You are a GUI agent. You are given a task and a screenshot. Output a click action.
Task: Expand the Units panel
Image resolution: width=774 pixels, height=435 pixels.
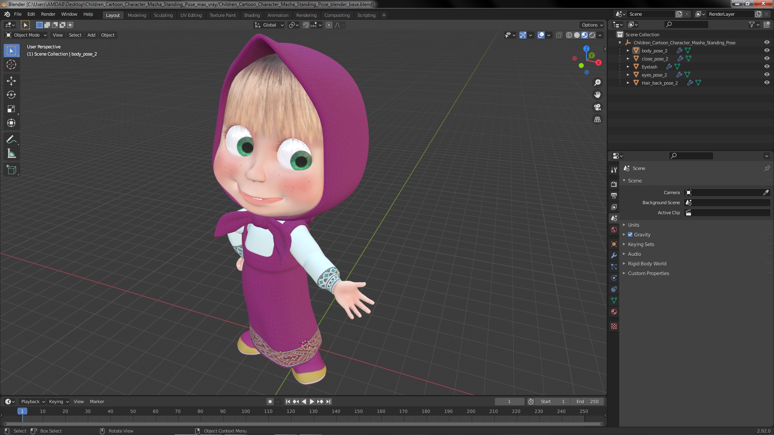[633, 225]
